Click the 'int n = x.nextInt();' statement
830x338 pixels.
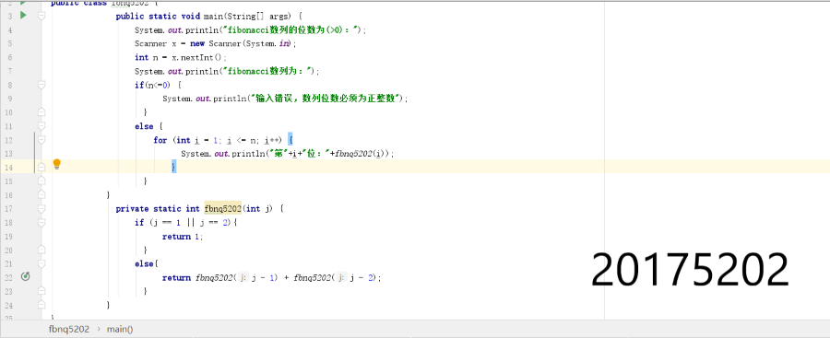pyautogui.click(x=180, y=57)
